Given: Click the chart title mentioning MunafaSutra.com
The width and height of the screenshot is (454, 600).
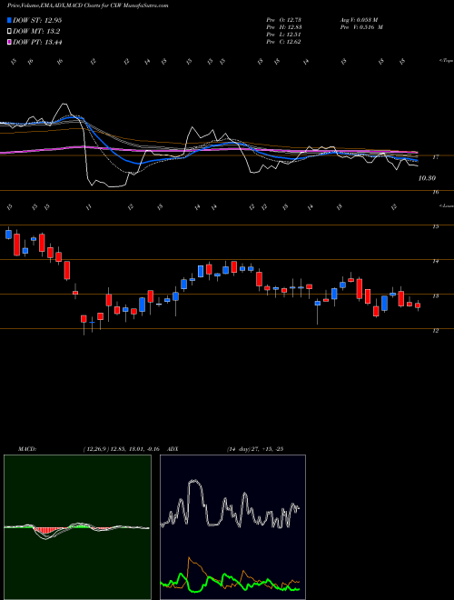Looking at the screenshot, I should click(x=88, y=5).
